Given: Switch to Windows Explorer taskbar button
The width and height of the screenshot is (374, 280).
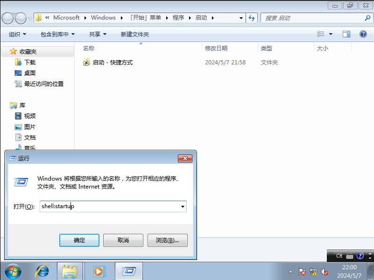Looking at the screenshot, I should 70,271.
